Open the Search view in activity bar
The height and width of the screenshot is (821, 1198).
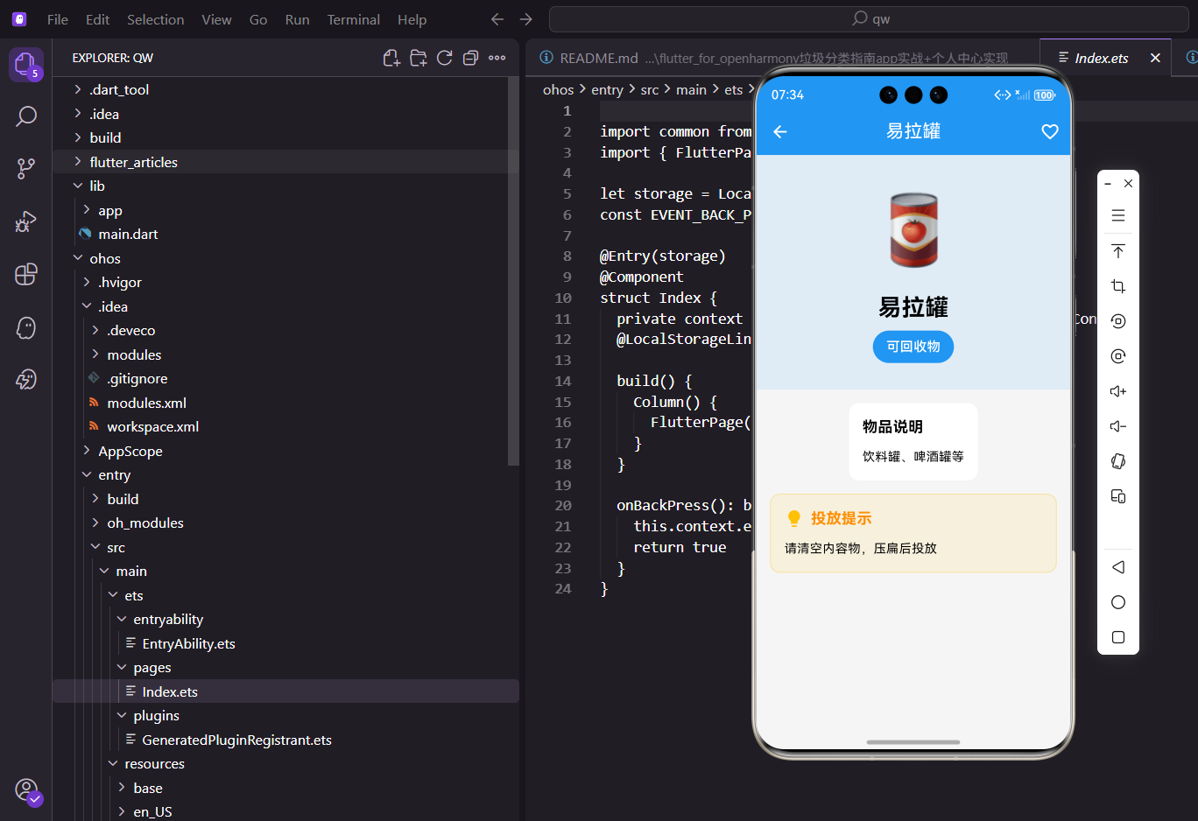[x=26, y=116]
